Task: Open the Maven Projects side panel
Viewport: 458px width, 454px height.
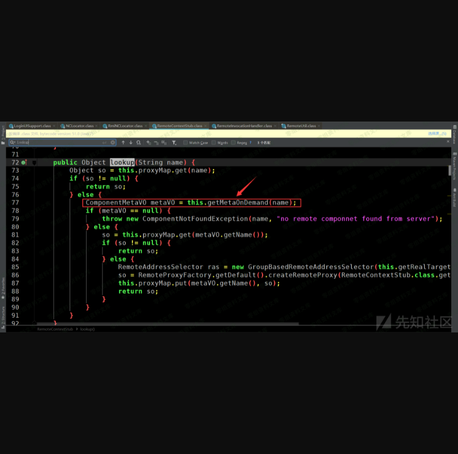Action: (x=454, y=167)
